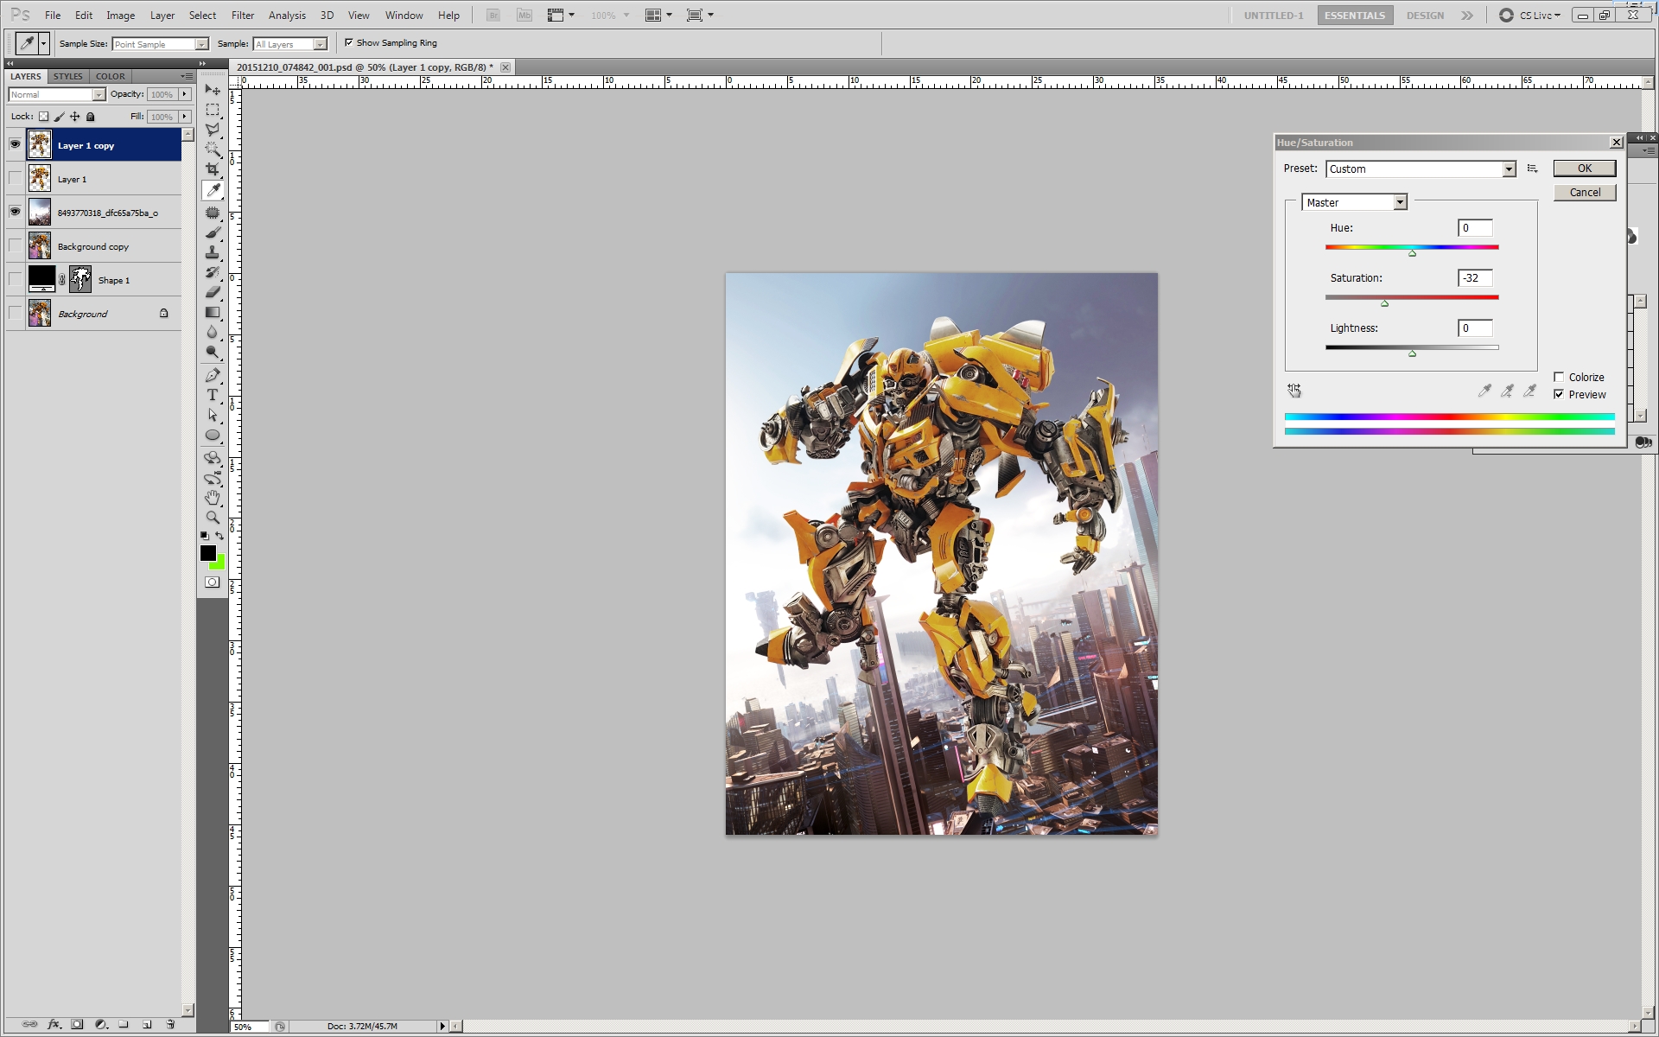Uncheck the Preview checkbox
Screen dimensions: 1659x1037
coord(1559,394)
